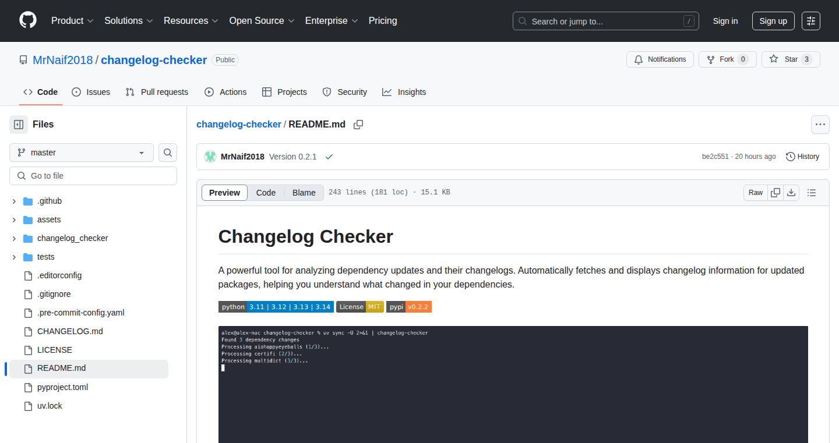
Task: Click the Sign in link
Action: pyautogui.click(x=725, y=21)
